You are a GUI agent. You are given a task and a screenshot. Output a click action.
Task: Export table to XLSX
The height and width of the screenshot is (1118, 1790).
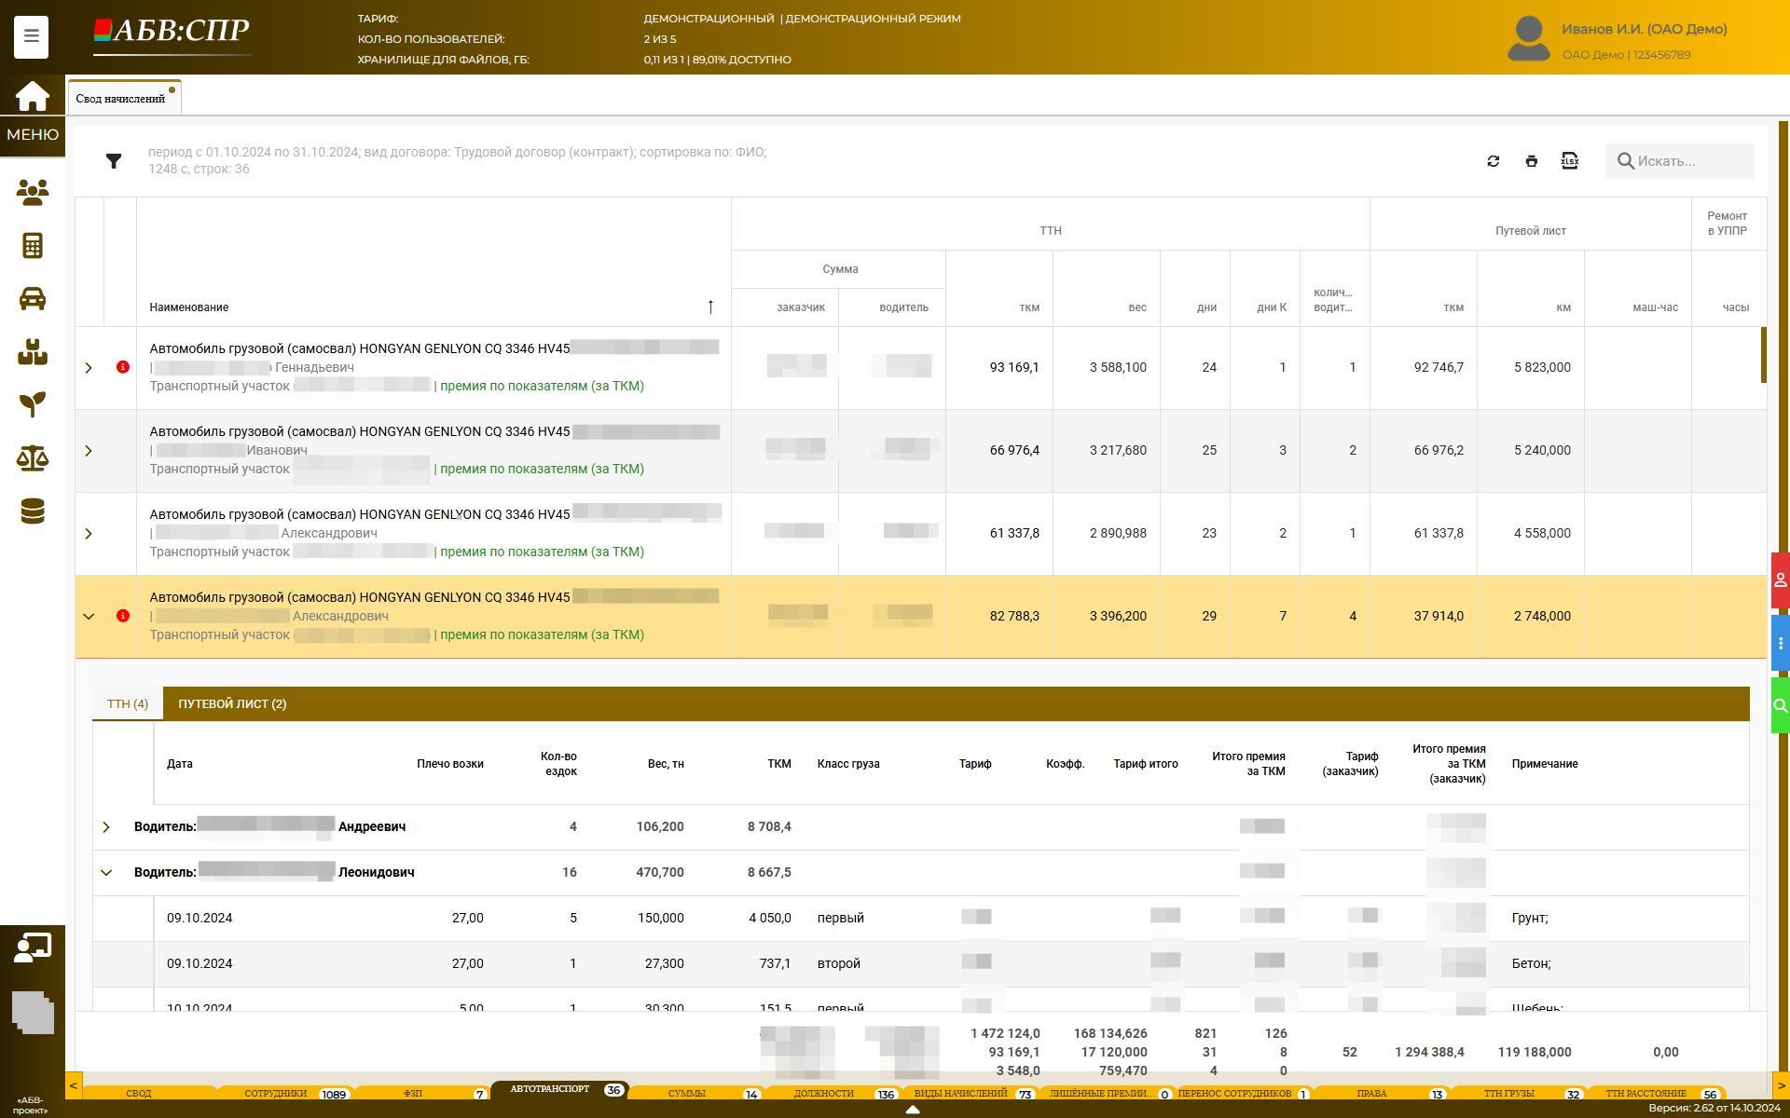1569,161
